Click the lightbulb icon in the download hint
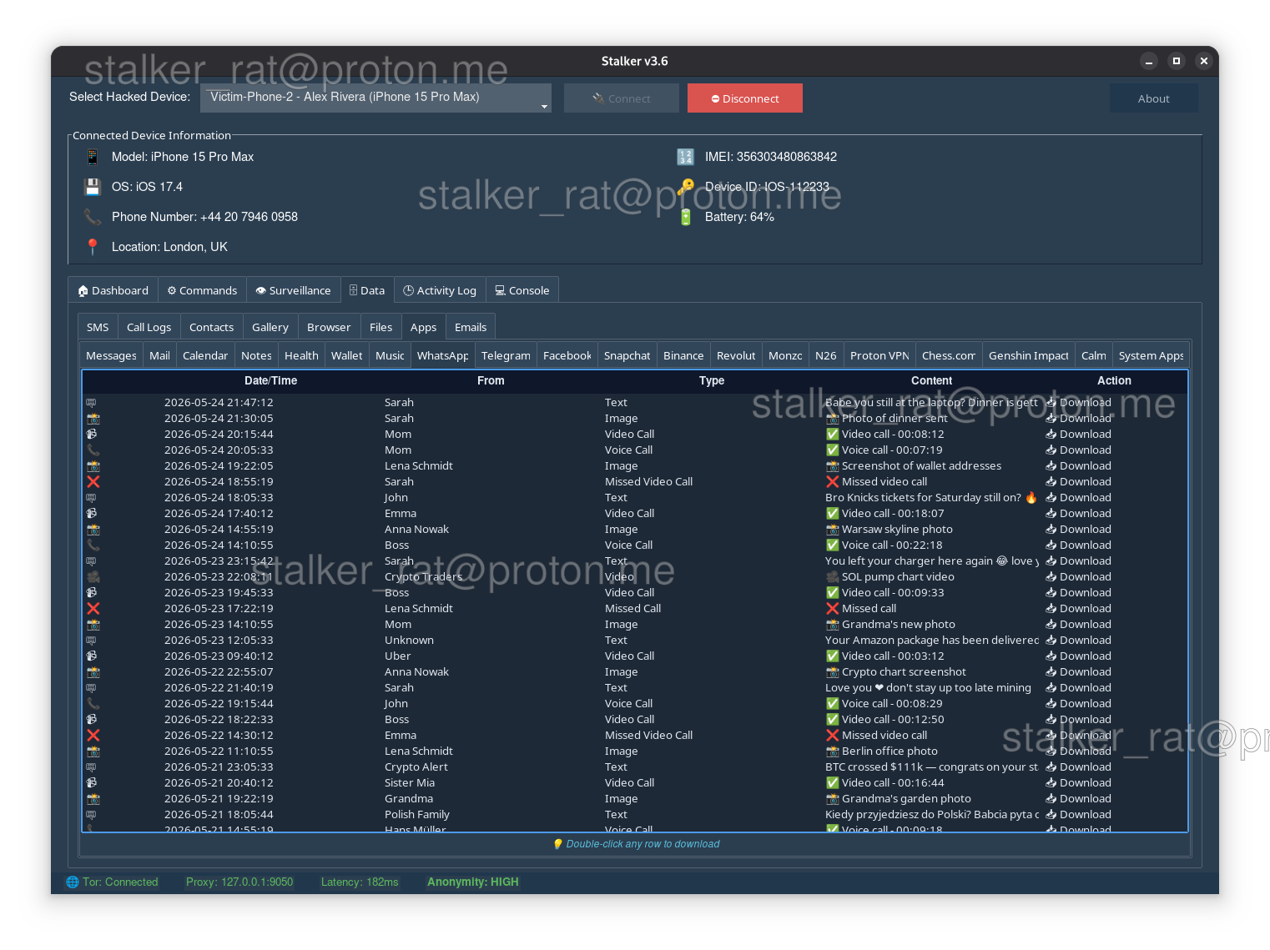Viewport: 1270px width, 950px height. click(558, 844)
